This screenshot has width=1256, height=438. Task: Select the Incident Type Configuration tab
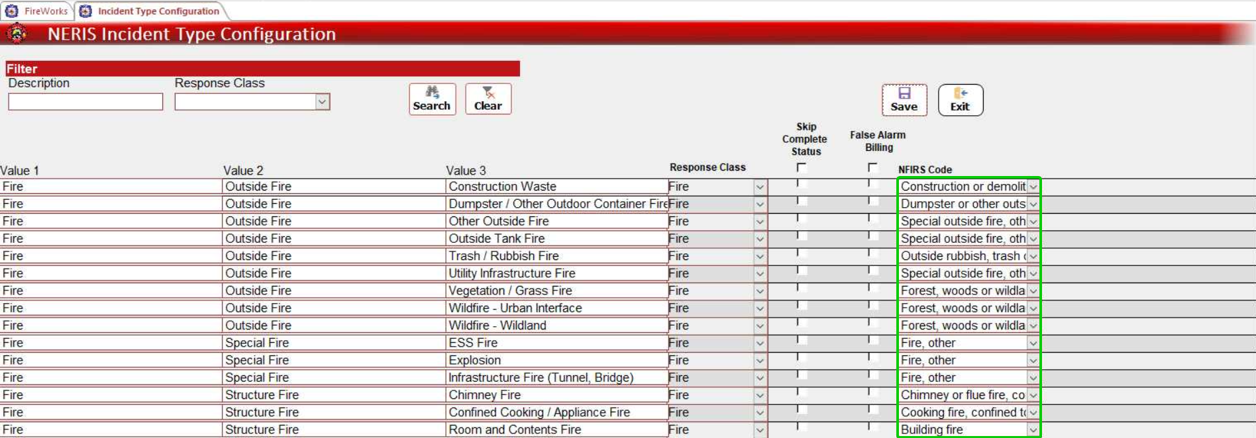pos(158,11)
